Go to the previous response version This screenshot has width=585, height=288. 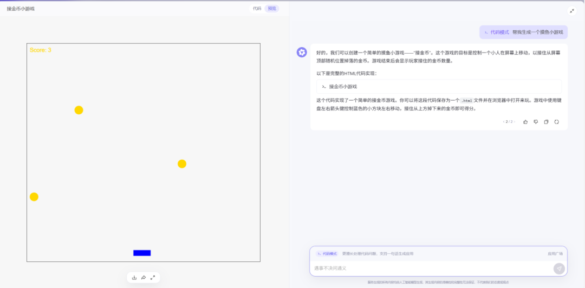point(503,122)
